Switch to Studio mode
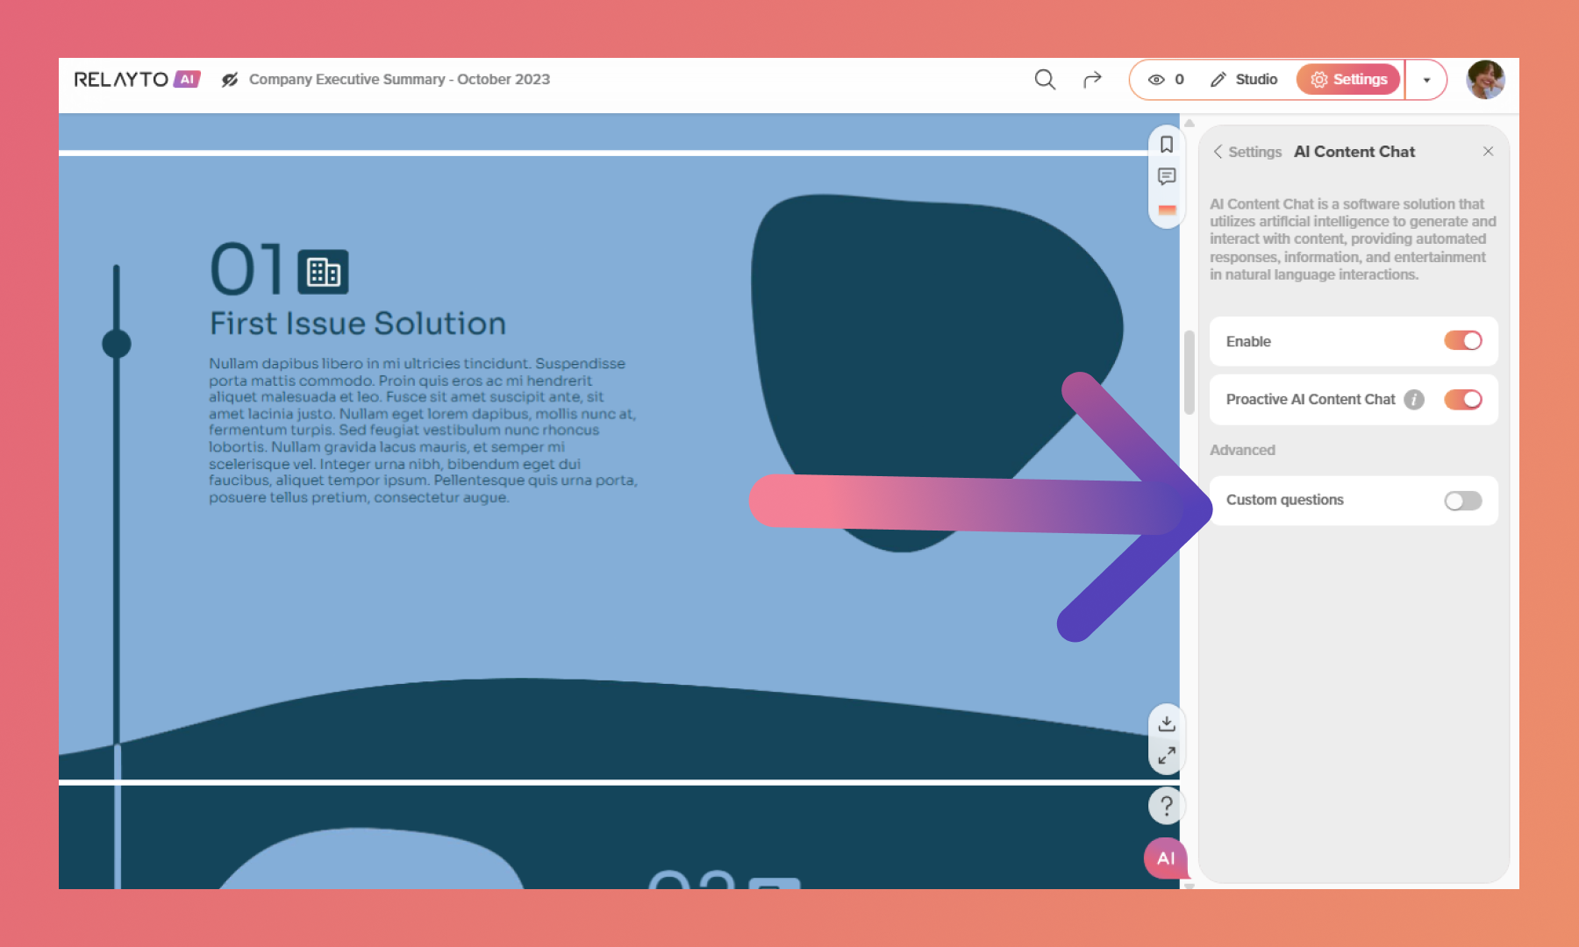The height and width of the screenshot is (947, 1579). point(1244,80)
